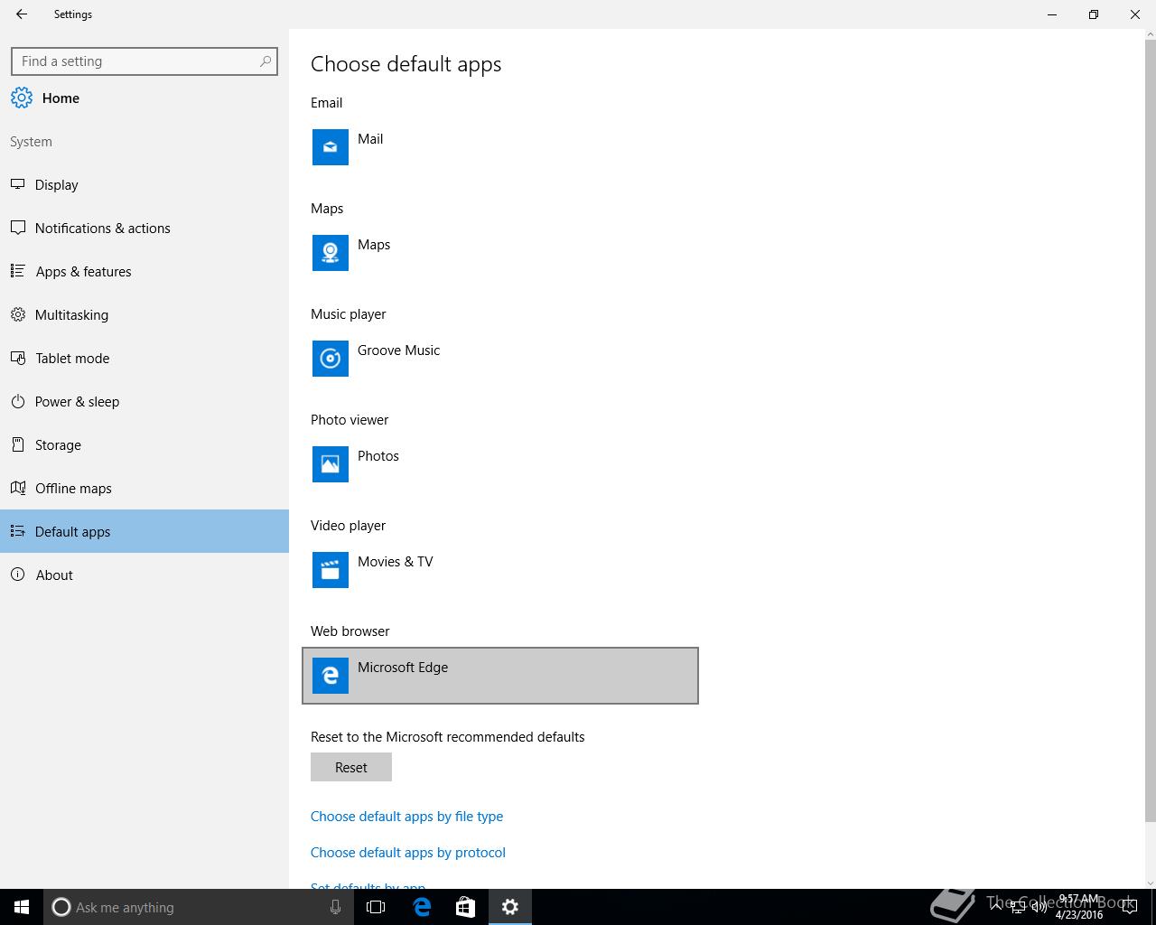Change the default web browser Microsoft Edge

pyautogui.click(x=500, y=676)
